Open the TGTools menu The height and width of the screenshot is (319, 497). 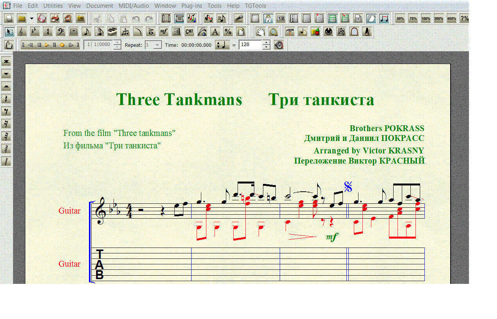coord(256,6)
